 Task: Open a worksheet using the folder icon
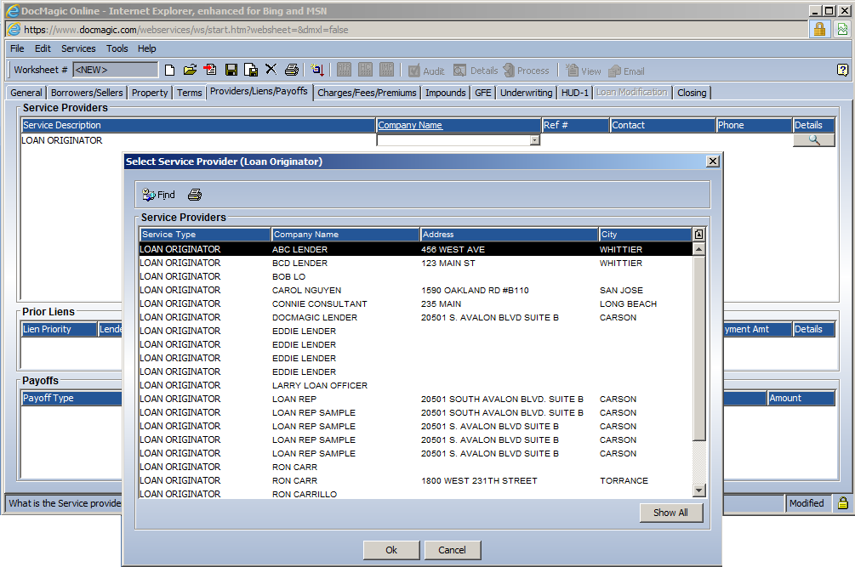tap(190, 70)
